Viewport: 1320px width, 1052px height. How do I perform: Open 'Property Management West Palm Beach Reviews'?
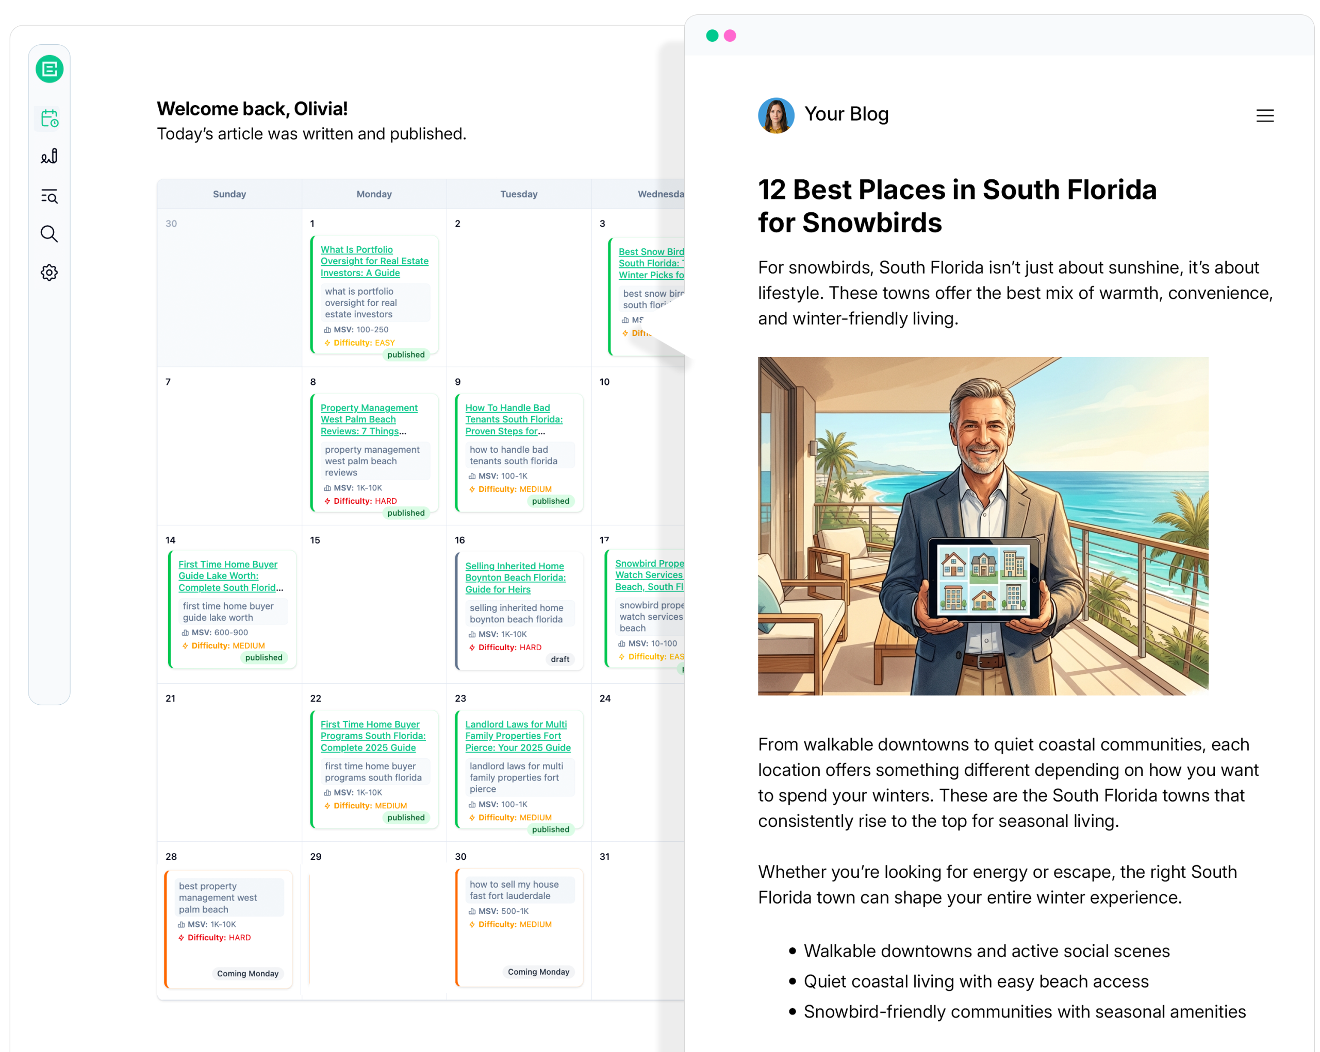369,419
